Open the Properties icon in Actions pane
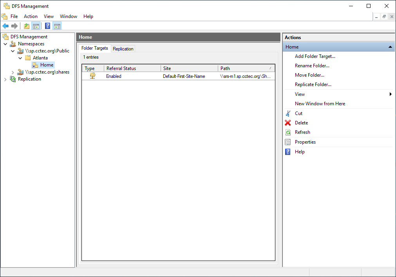The width and height of the screenshot is (396, 277). 288,142
